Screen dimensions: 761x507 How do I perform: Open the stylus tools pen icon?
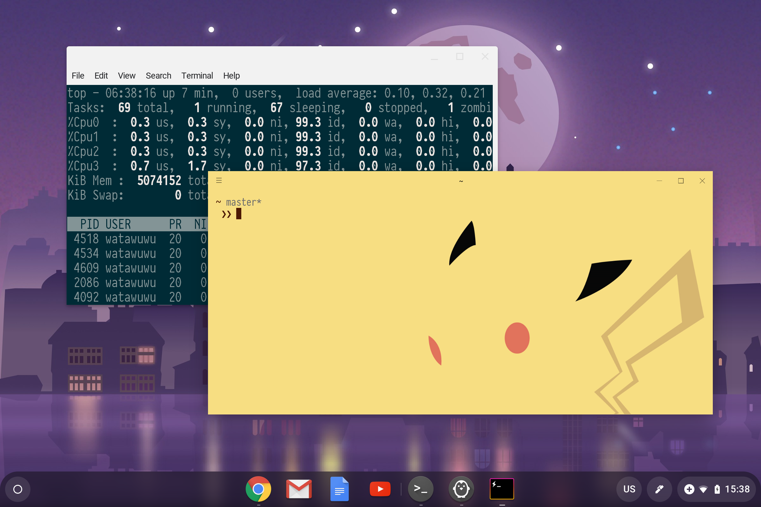click(659, 489)
